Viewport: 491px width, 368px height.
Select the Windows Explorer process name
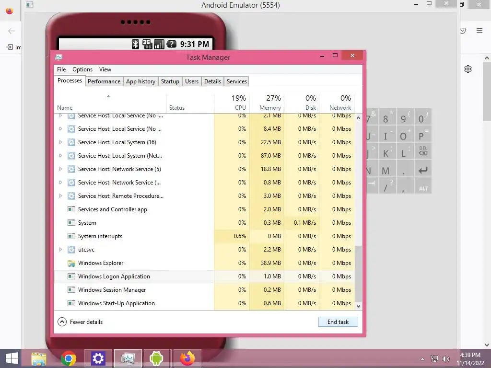pos(101,263)
